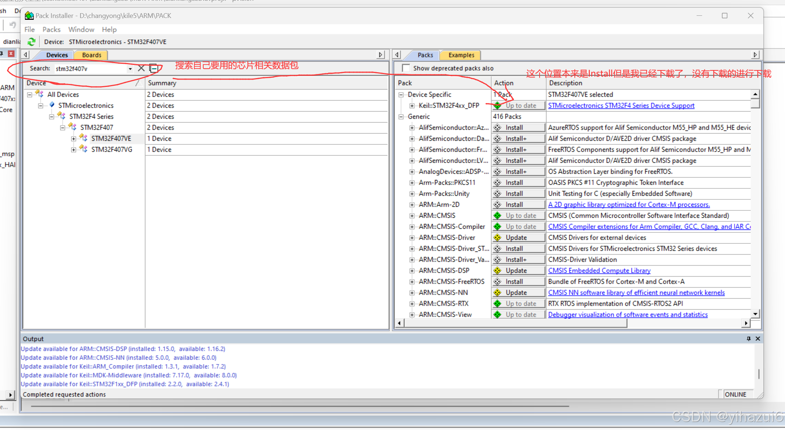785x430 pixels.
Task: Sort by the Pack column header
Action: tap(443, 83)
